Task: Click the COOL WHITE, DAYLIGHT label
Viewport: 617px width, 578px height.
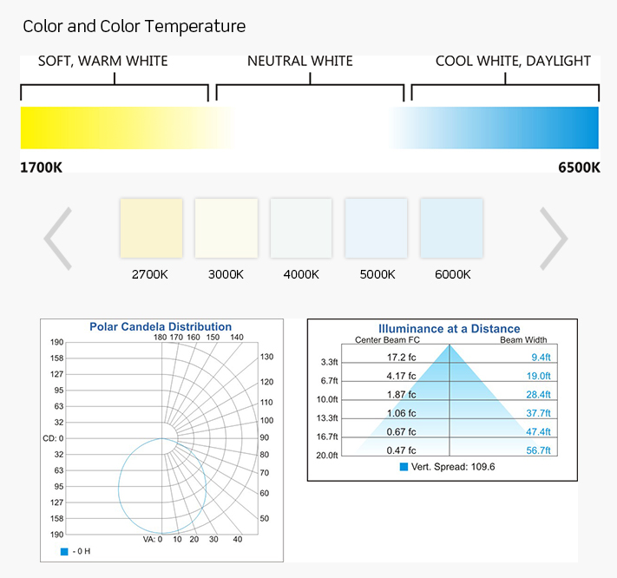Action: [x=513, y=62]
